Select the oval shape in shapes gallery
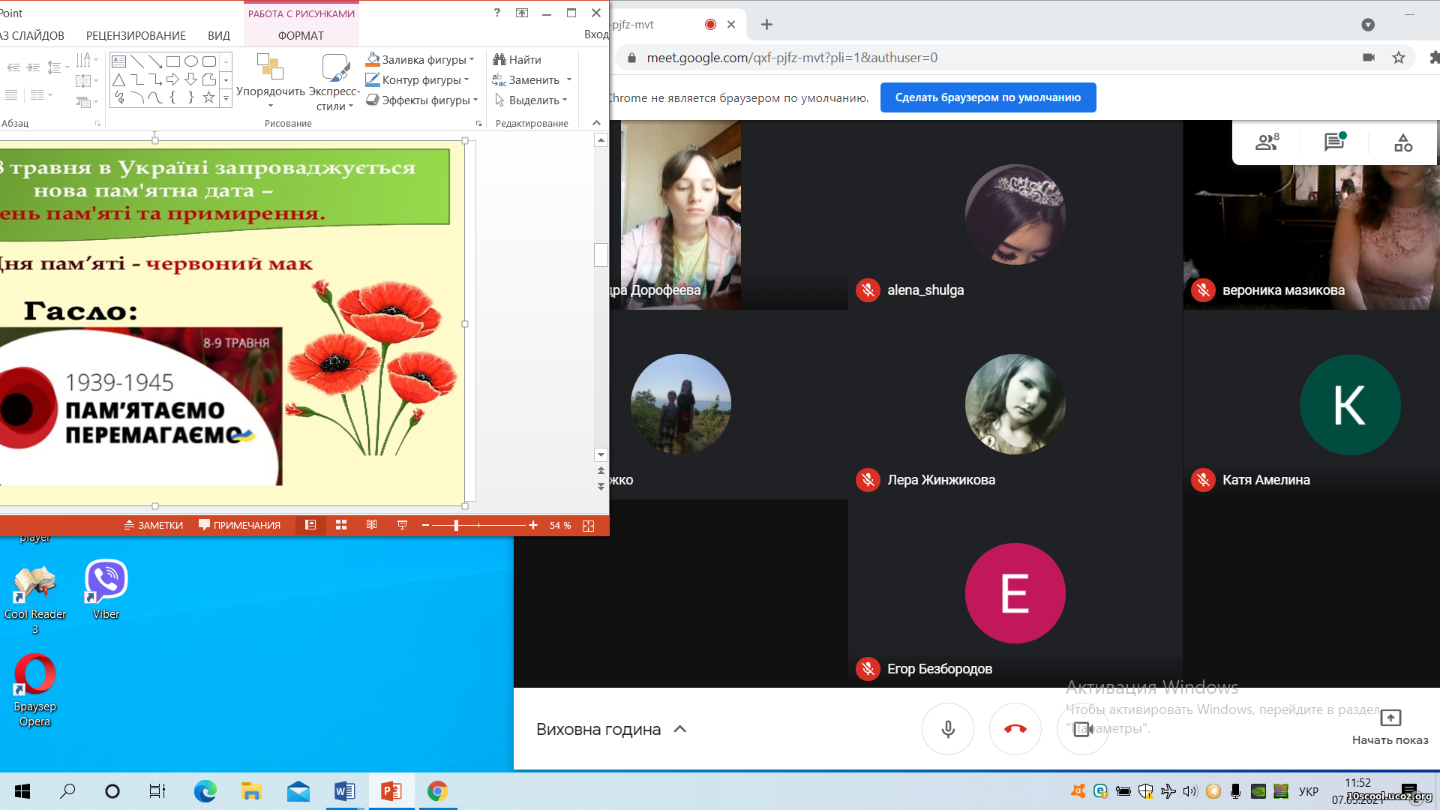This screenshot has width=1440, height=810. coord(191,61)
